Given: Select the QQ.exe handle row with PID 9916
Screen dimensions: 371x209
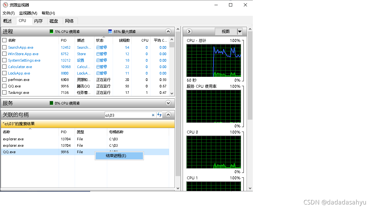Looking at the screenshot, I should [x=85, y=152].
